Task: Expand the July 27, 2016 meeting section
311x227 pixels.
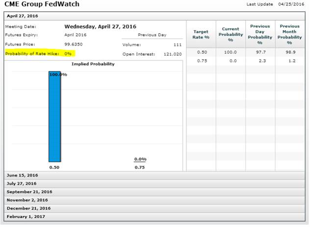Action: pos(22,183)
